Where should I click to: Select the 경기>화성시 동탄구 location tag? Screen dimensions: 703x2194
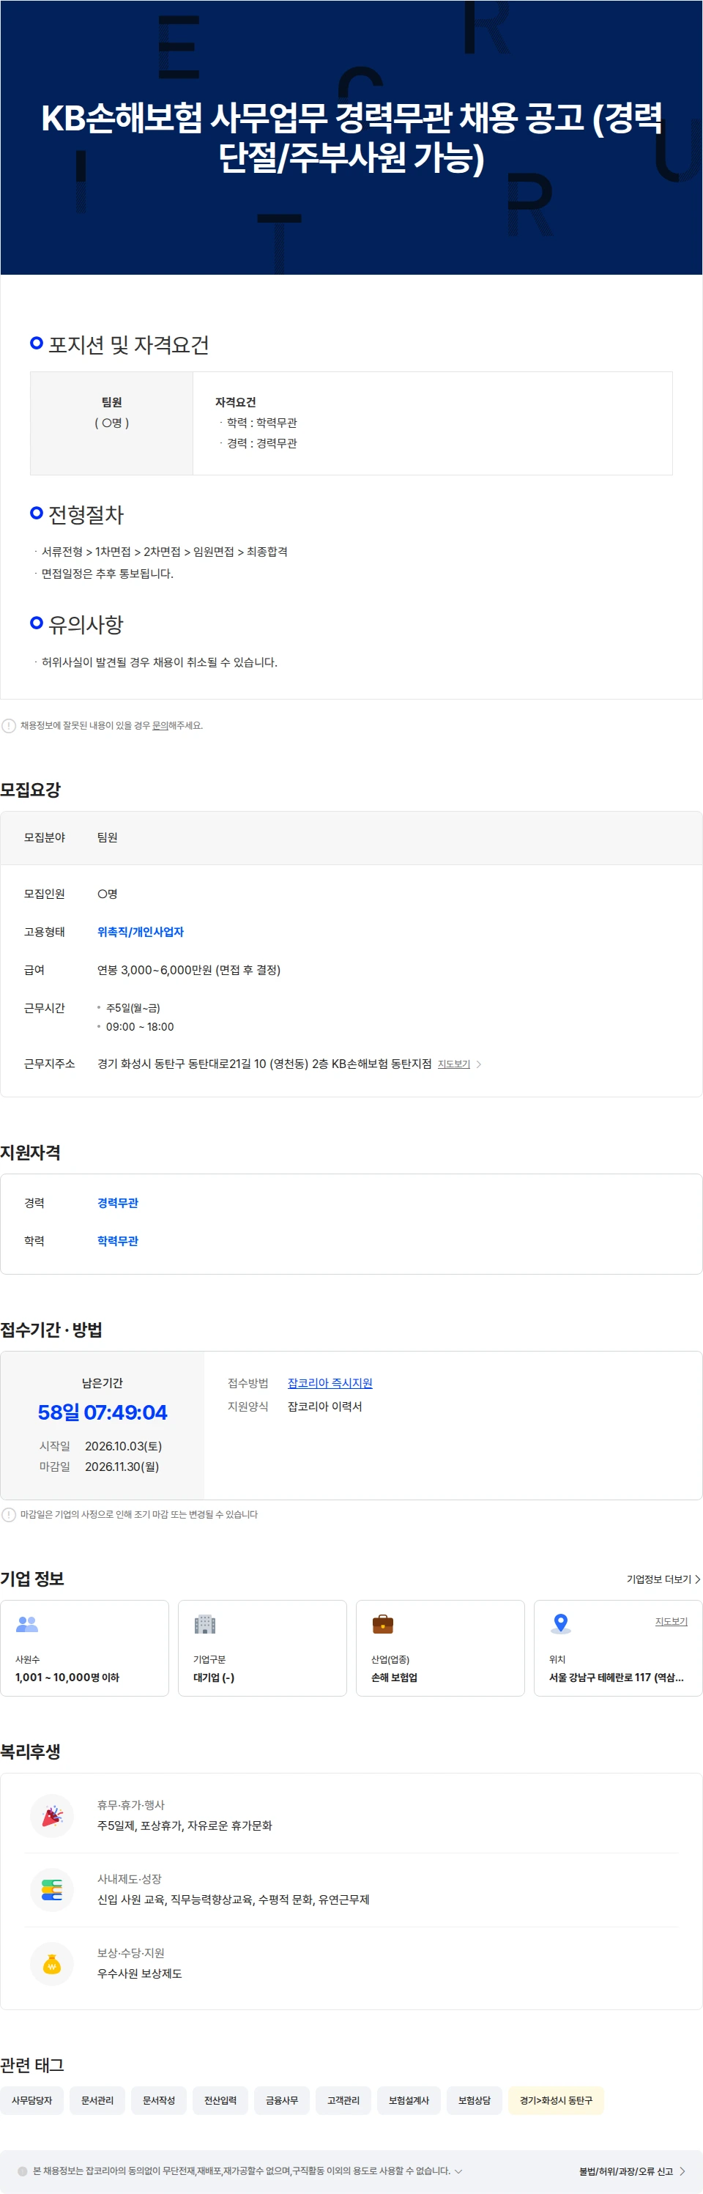(557, 2100)
